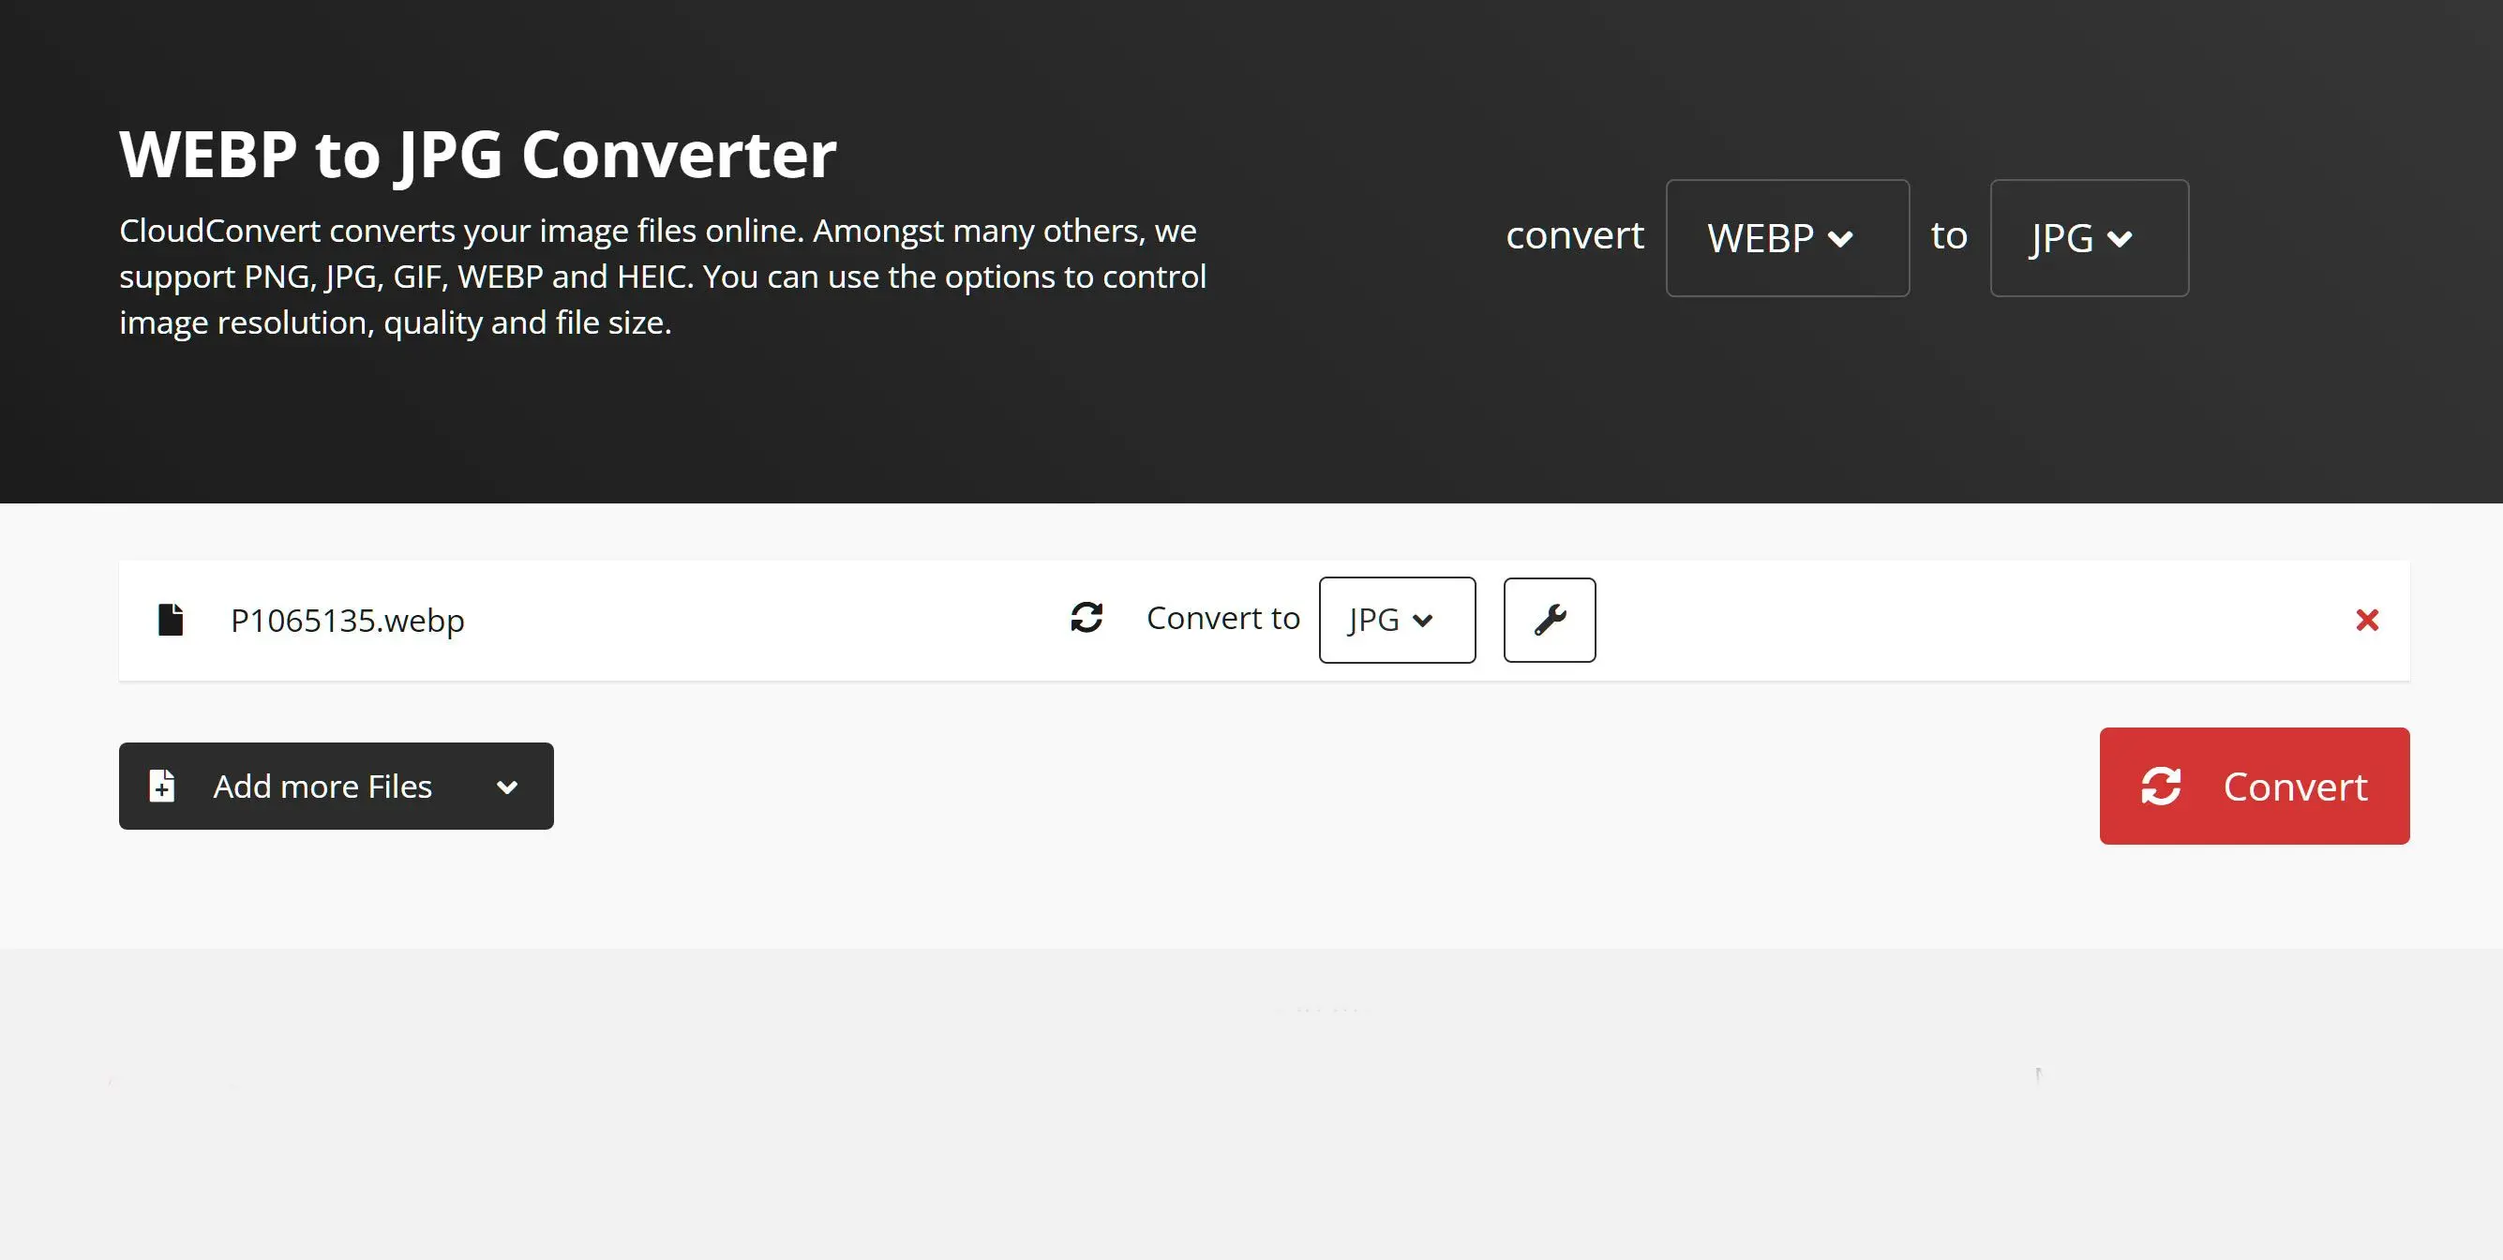This screenshot has width=2503, height=1260.
Task: Click the refresh/convert icon next to file
Action: pos(1085,617)
